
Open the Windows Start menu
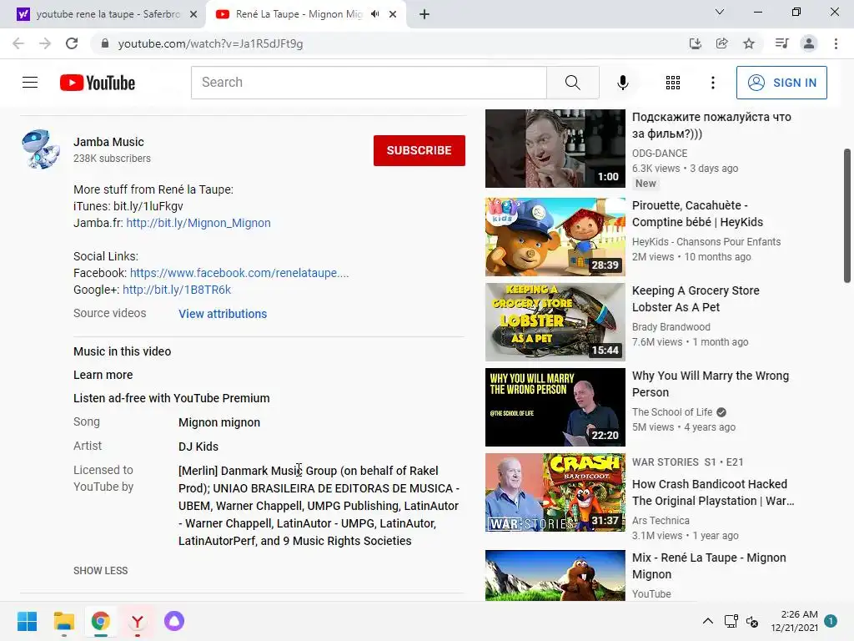tap(27, 621)
